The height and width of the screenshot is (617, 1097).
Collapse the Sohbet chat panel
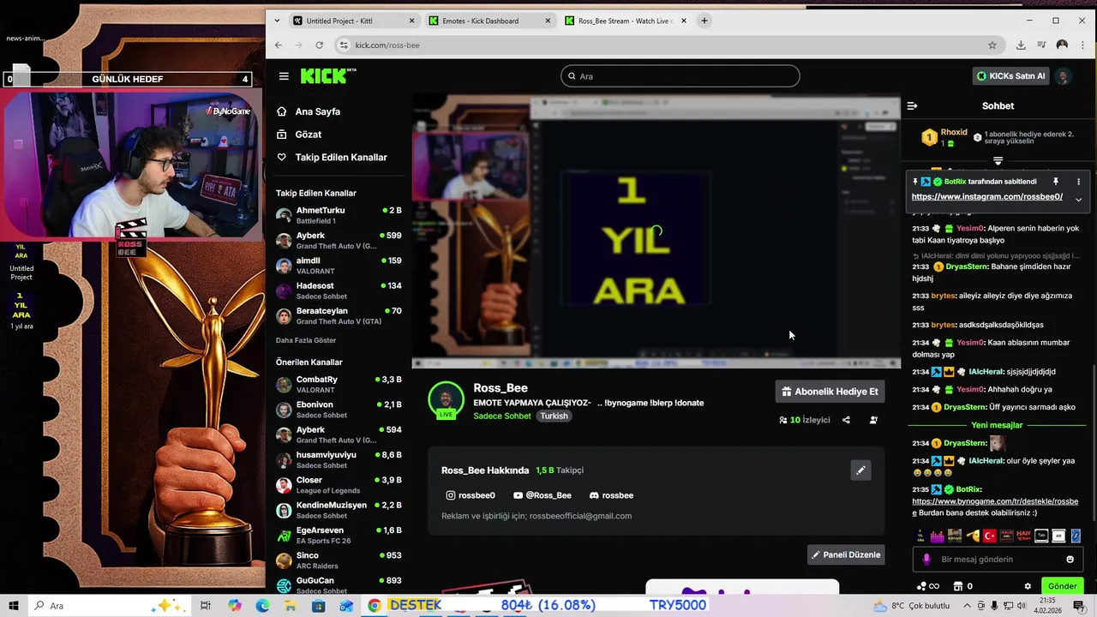(912, 106)
